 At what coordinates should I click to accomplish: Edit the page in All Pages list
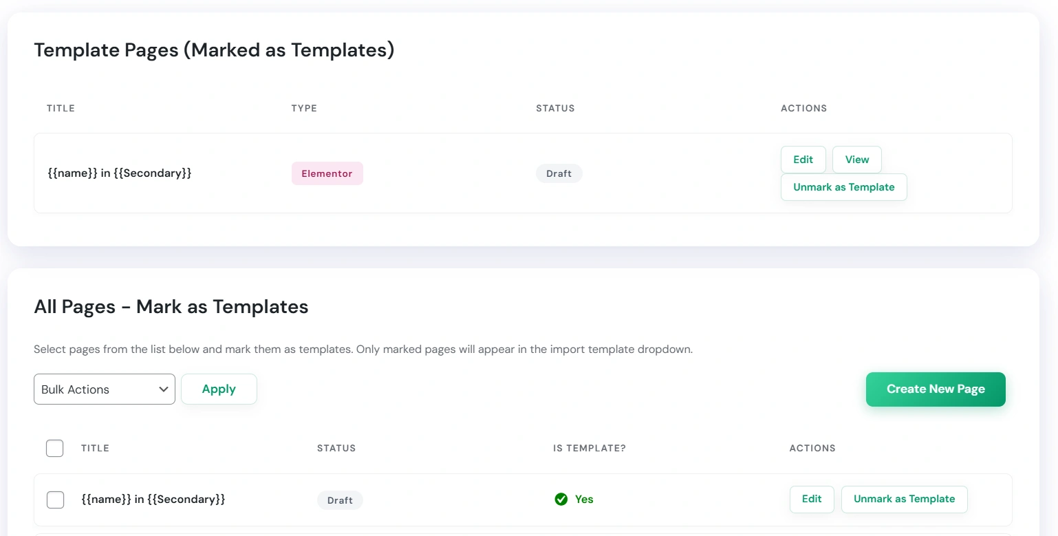pyautogui.click(x=812, y=500)
